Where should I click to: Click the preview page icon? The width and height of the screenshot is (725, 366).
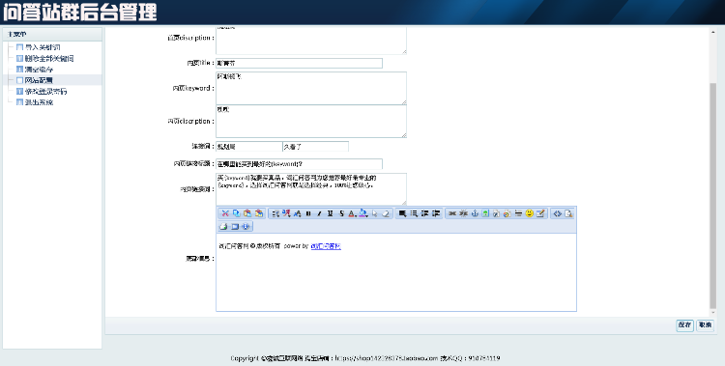(x=568, y=213)
